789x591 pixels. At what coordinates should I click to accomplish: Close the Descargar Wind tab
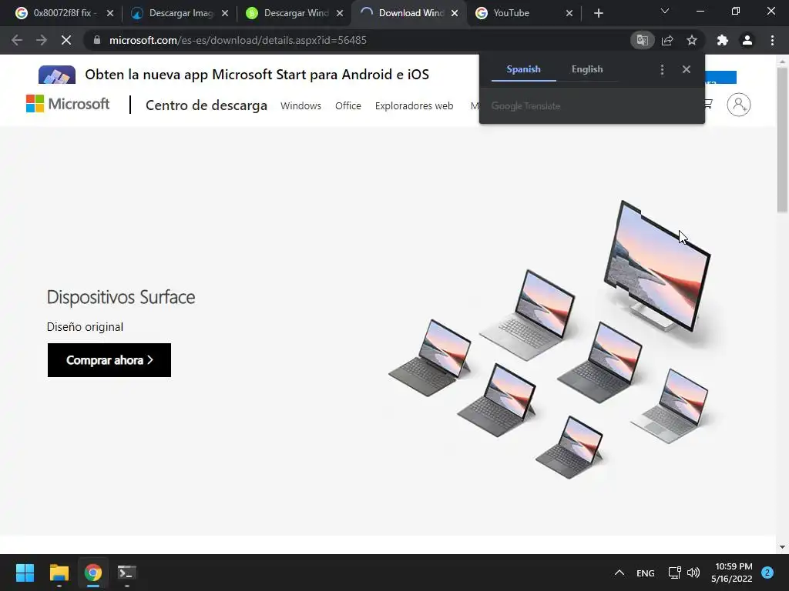point(340,13)
